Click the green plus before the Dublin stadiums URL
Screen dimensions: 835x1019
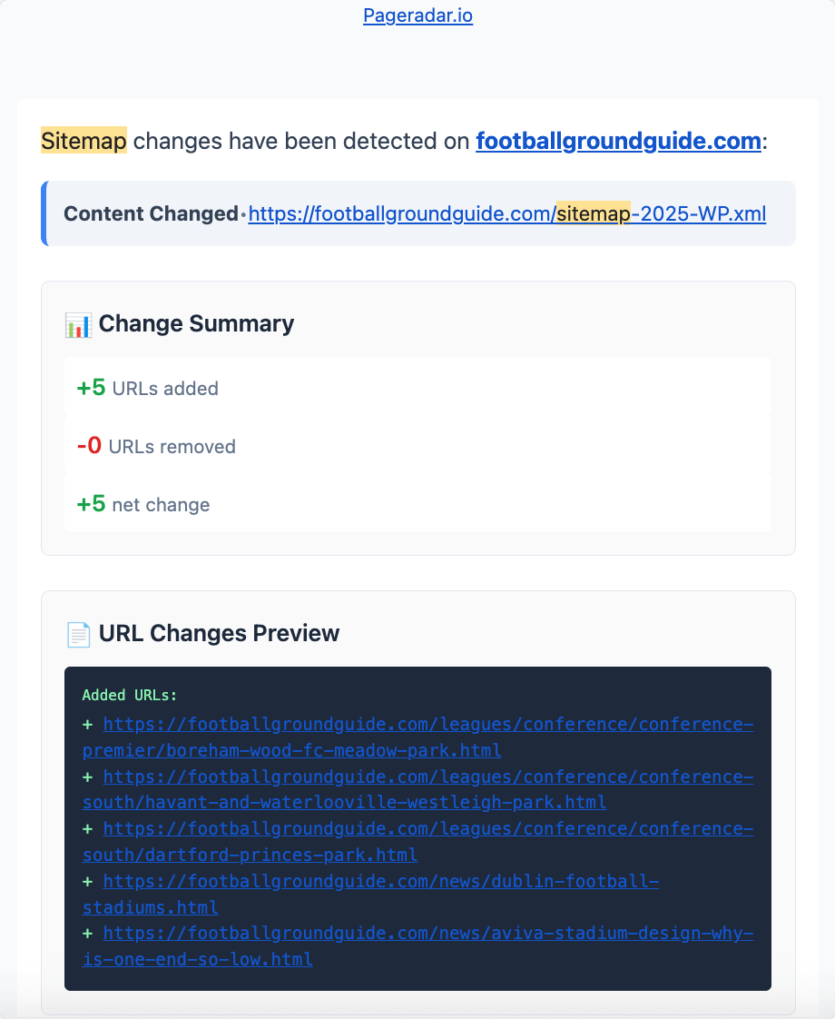pos(88,882)
